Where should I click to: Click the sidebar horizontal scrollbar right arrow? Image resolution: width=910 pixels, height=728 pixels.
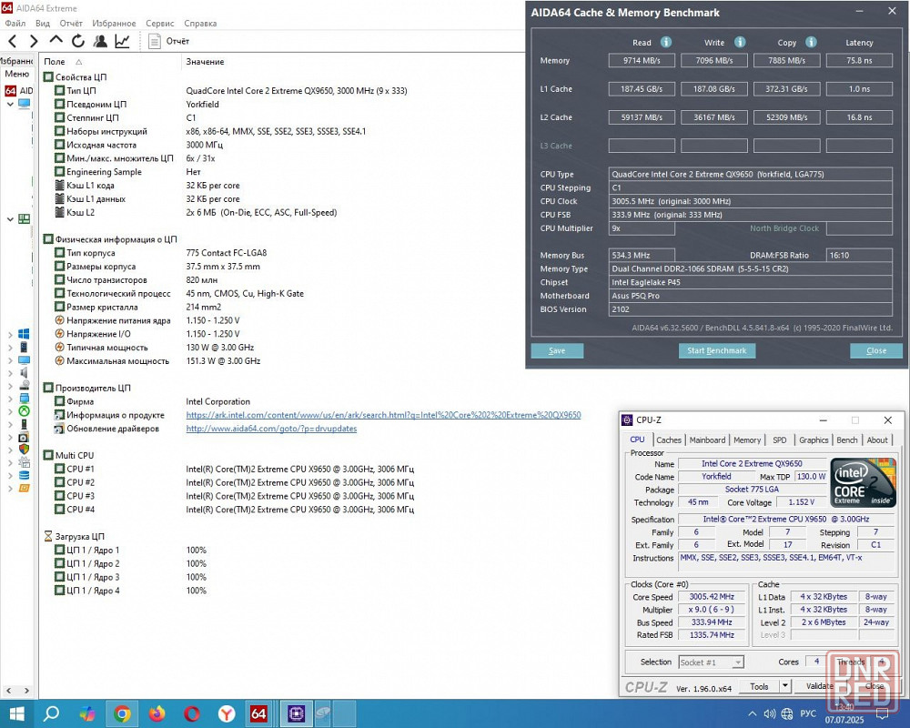[x=27, y=691]
